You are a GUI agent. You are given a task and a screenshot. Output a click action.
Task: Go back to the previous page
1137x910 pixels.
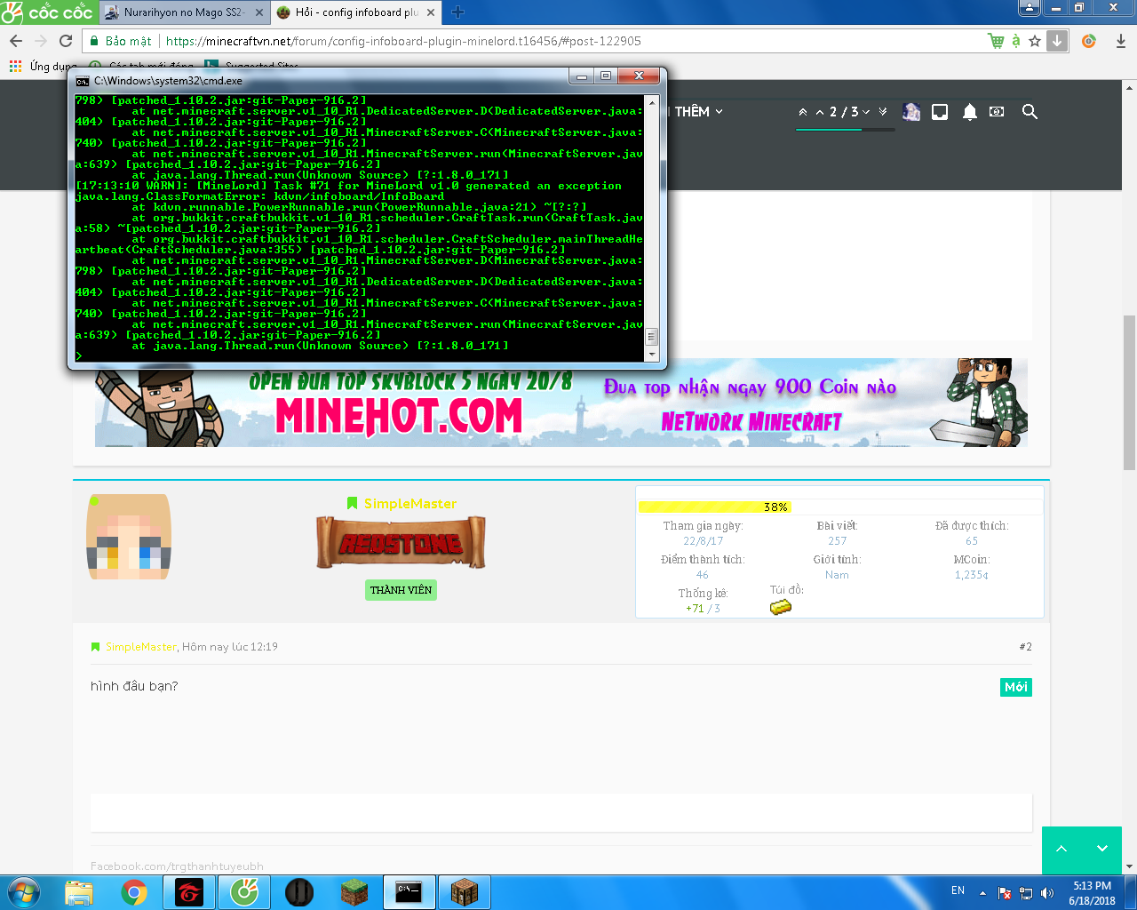click(16, 41)
